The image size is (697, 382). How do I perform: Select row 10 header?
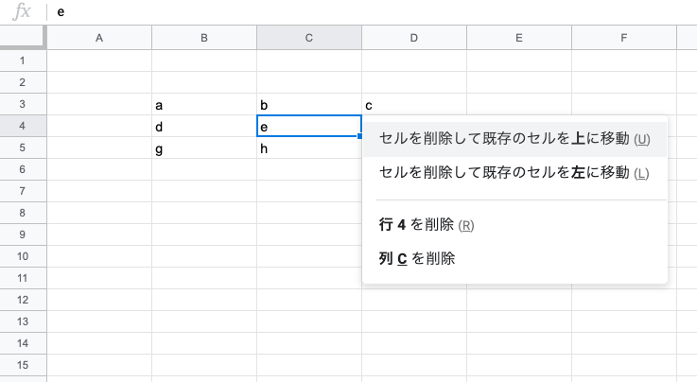[x=23, y=257]
